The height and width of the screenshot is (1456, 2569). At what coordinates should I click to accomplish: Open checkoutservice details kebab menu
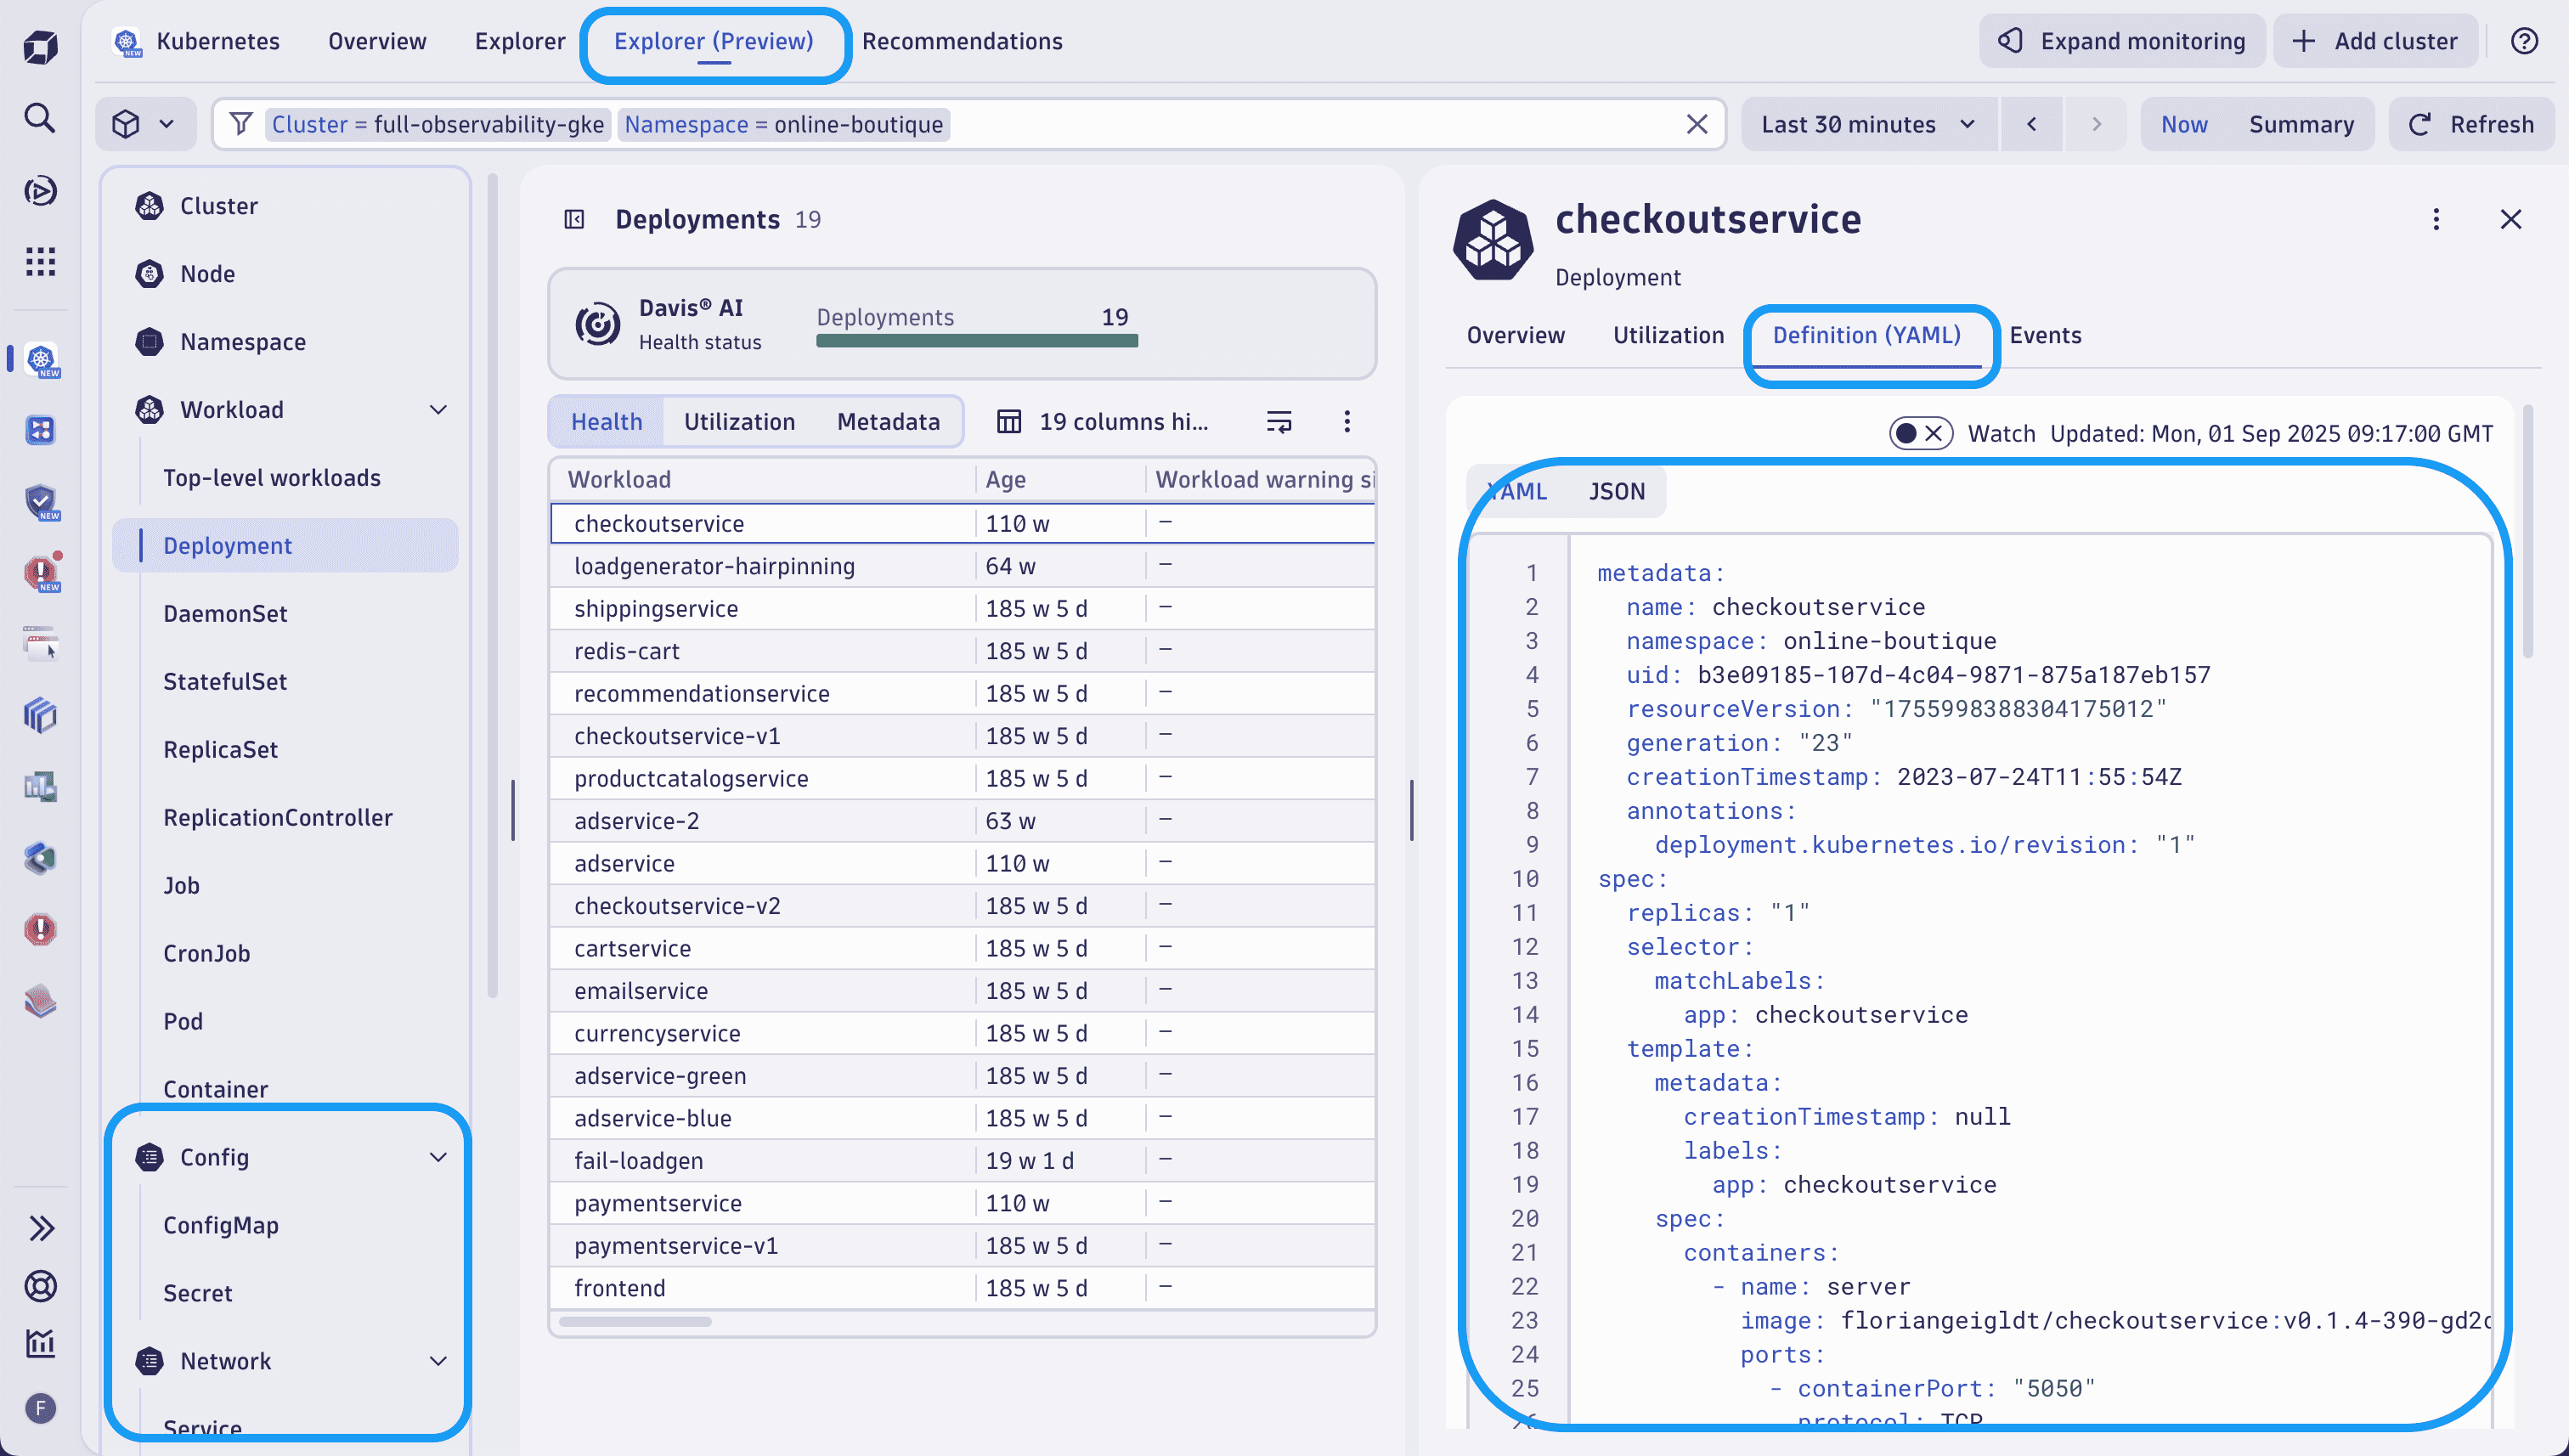[x=2436, y=219]
